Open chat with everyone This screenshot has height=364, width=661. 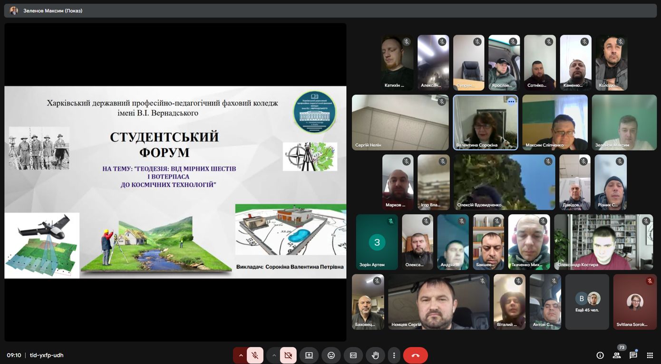(633, 355)
